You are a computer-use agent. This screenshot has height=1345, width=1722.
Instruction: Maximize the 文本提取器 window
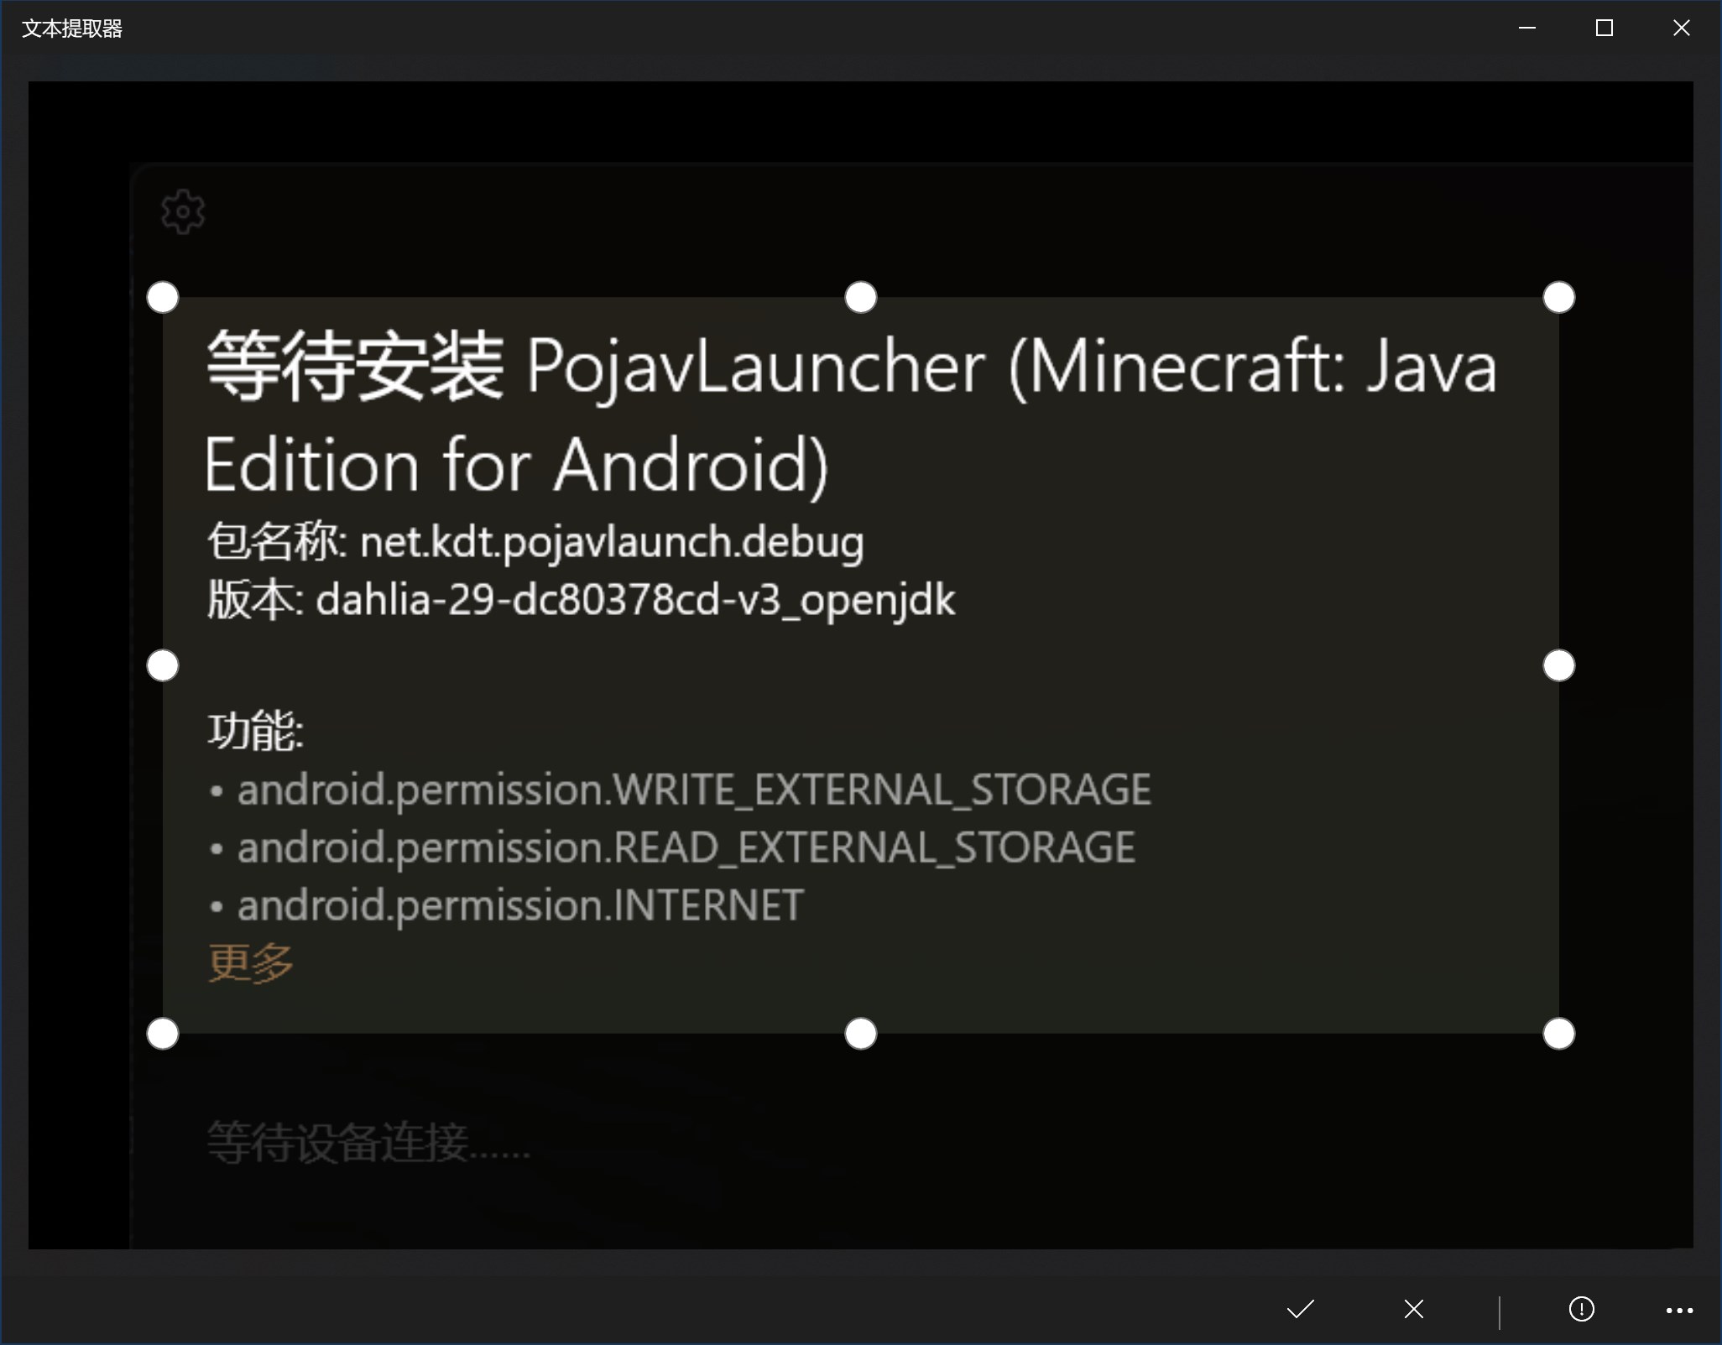click(x=1605, y=28)
